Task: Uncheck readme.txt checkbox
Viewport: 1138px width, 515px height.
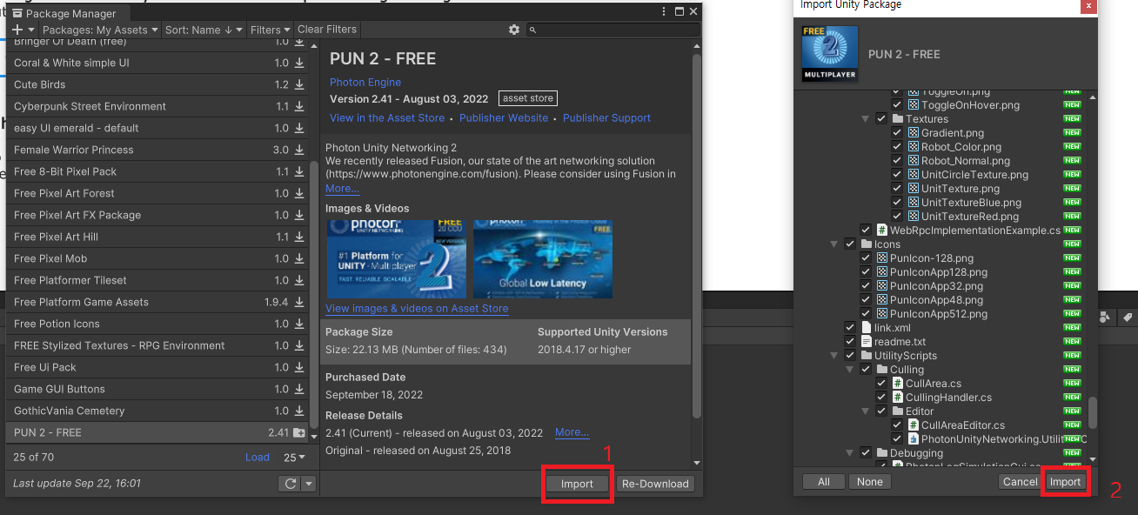Action: pyautogui.click(x=850, y=342)
